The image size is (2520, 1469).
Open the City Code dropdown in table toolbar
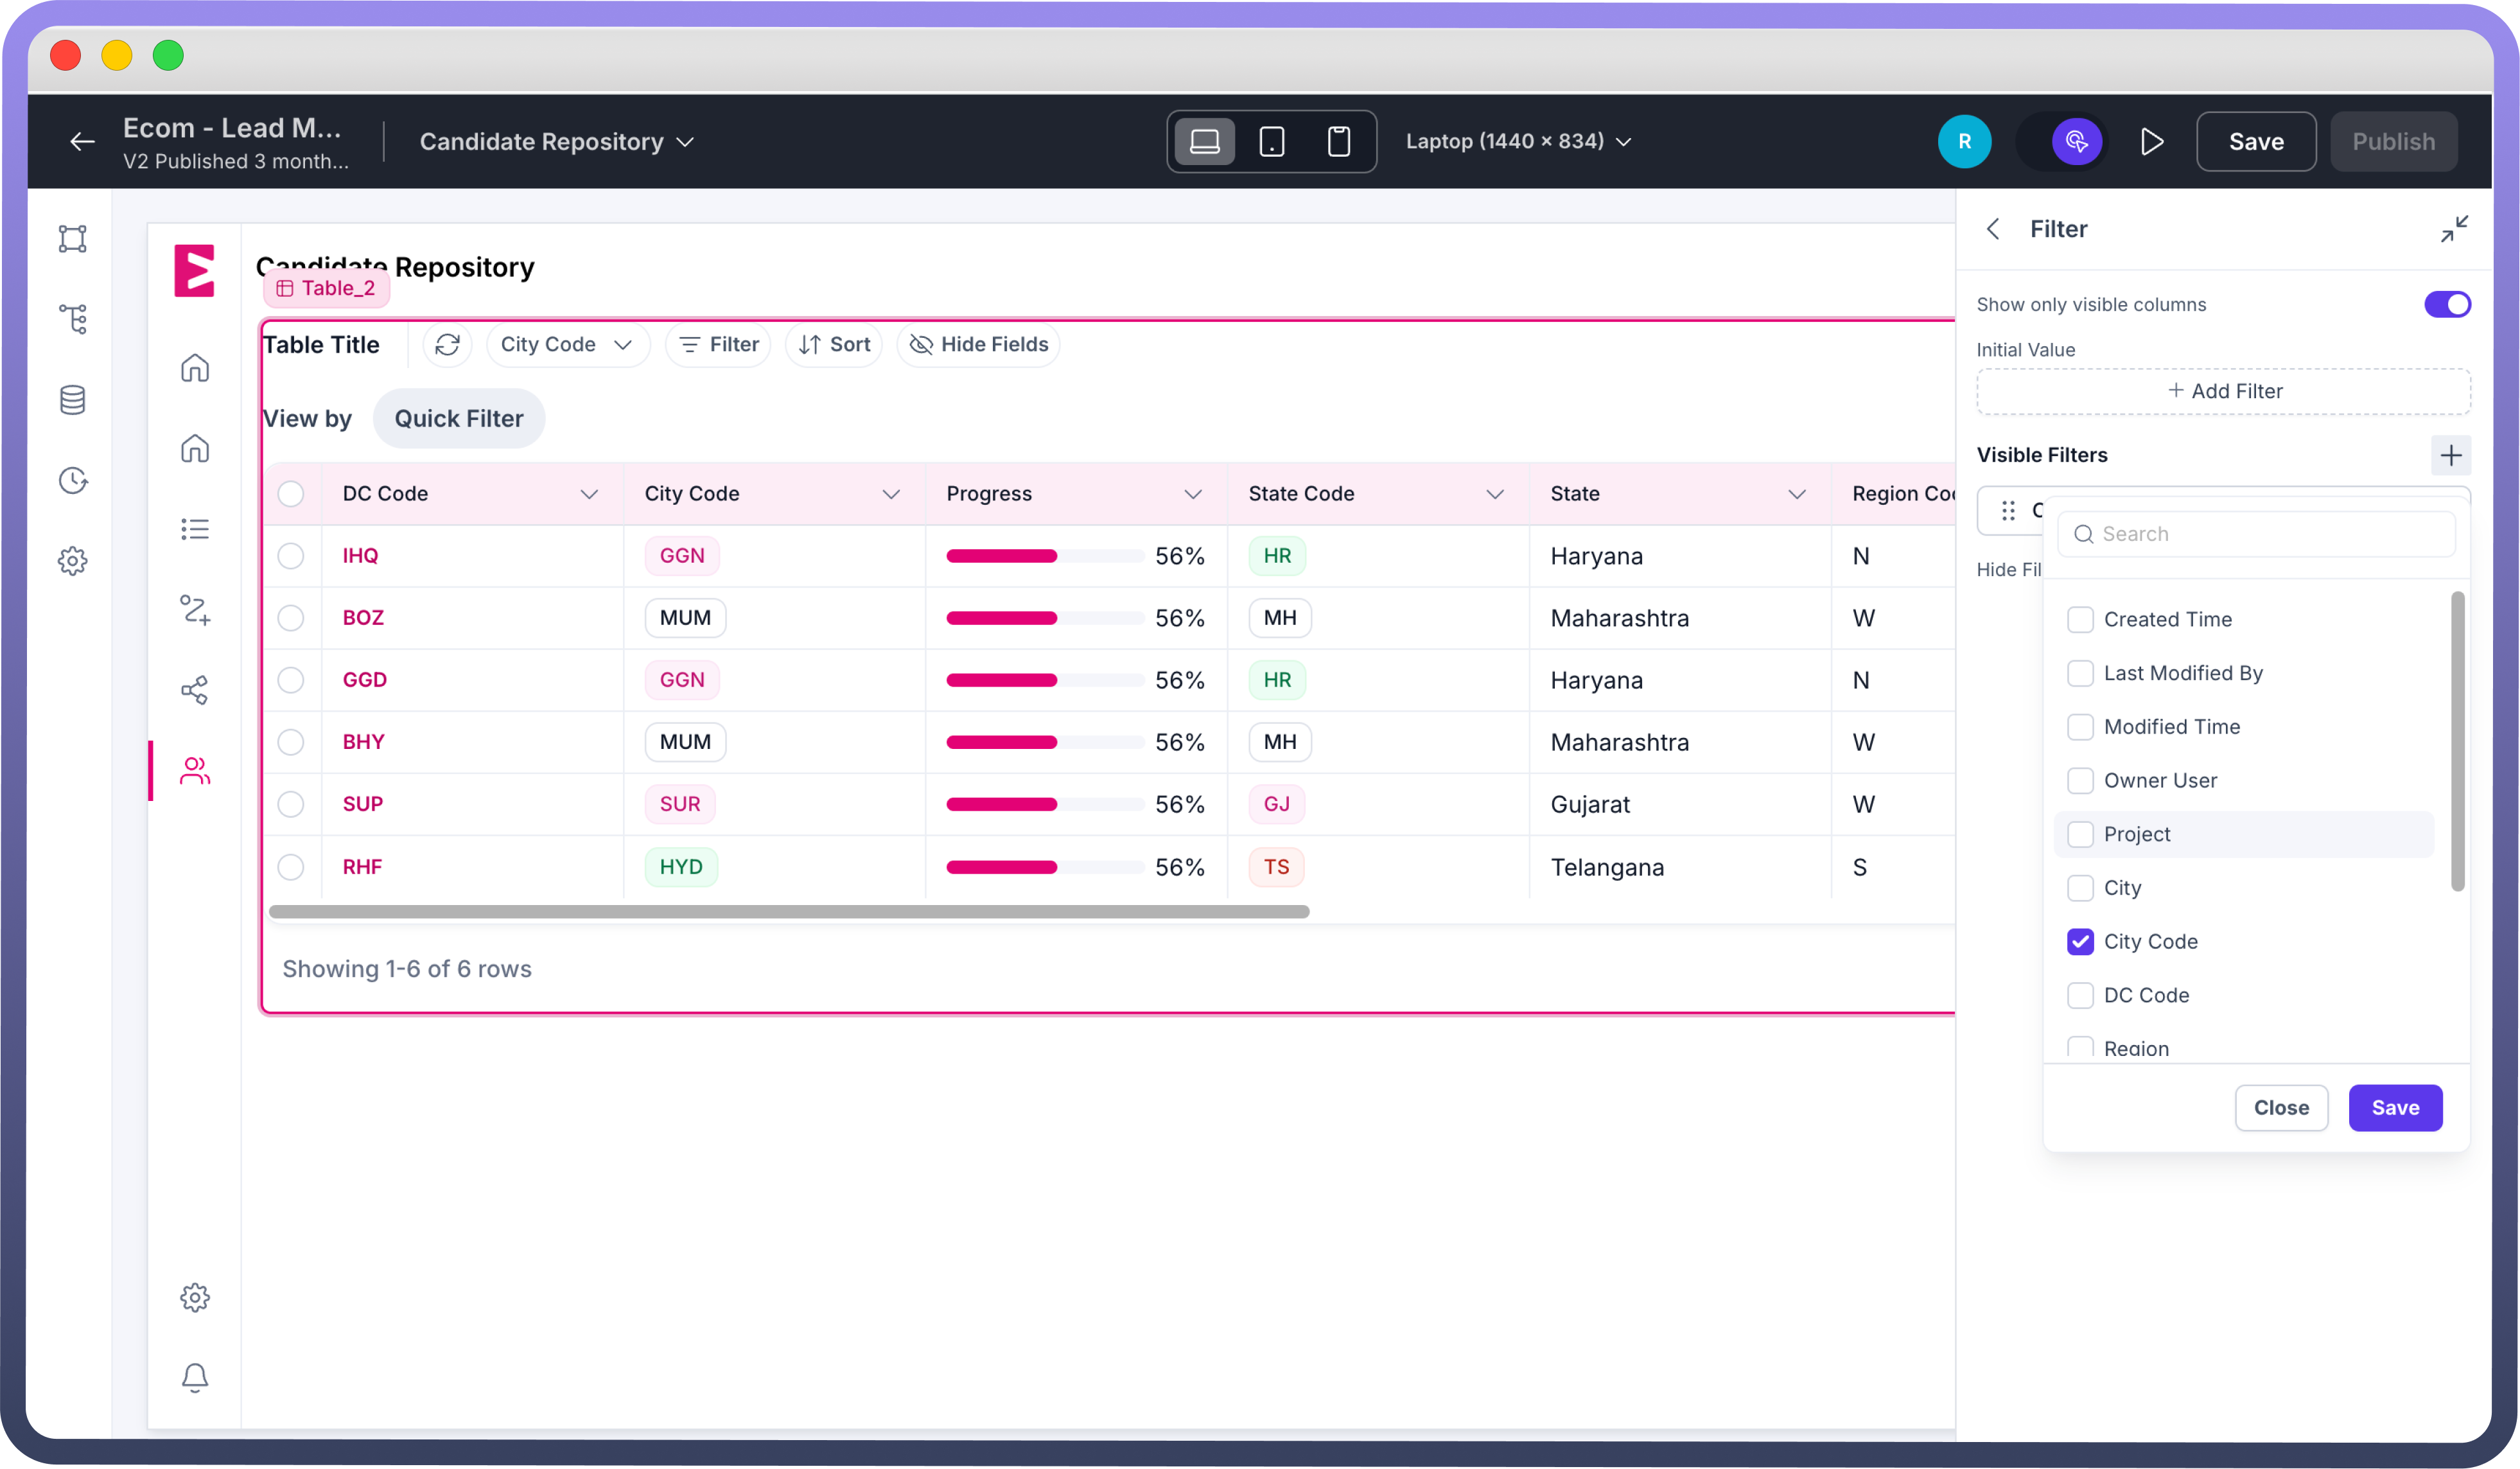(x=567, y=345)
